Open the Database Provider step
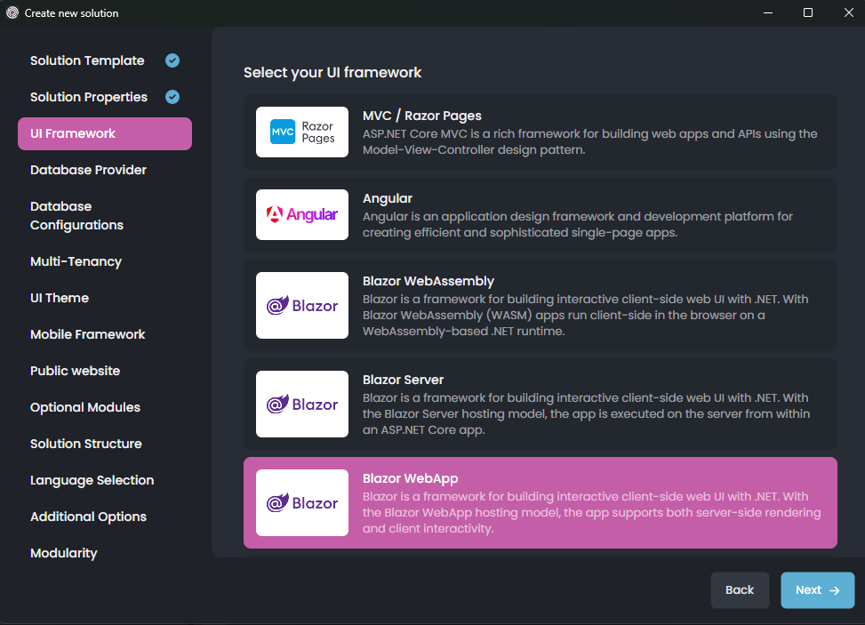 88,170
